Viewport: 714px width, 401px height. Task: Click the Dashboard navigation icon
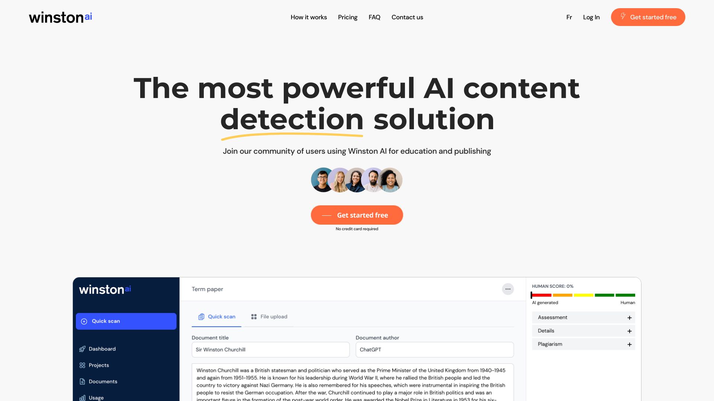click(82, 349)
